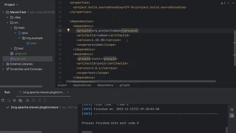
Task: Click the warning indicator showing 1 problem
Action: point(223,3)
